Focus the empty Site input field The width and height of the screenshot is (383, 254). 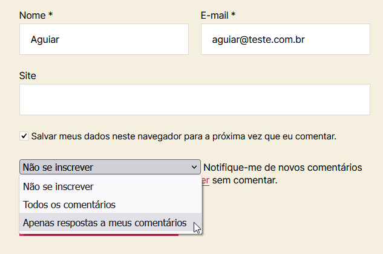[194, 100]
